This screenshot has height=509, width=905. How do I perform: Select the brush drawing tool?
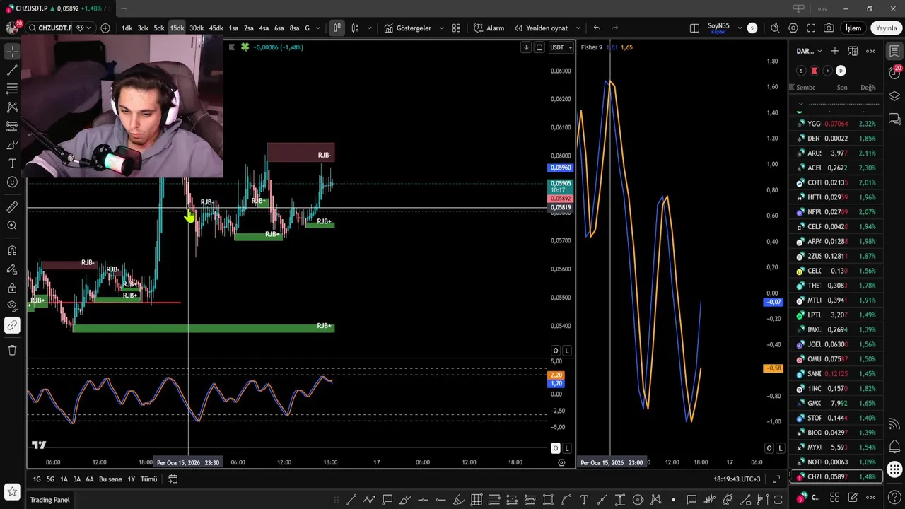pyautogui.click(x=12, y=145)
